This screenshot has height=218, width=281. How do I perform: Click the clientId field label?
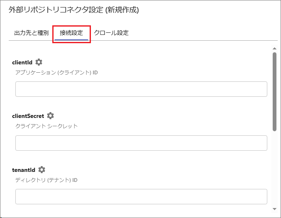(22, 63)
